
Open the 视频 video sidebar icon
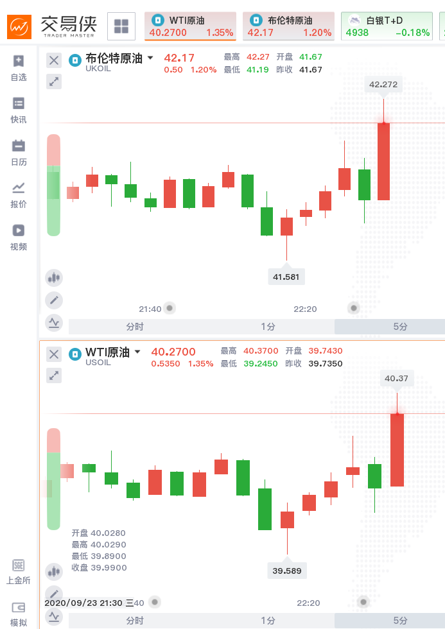19,237
